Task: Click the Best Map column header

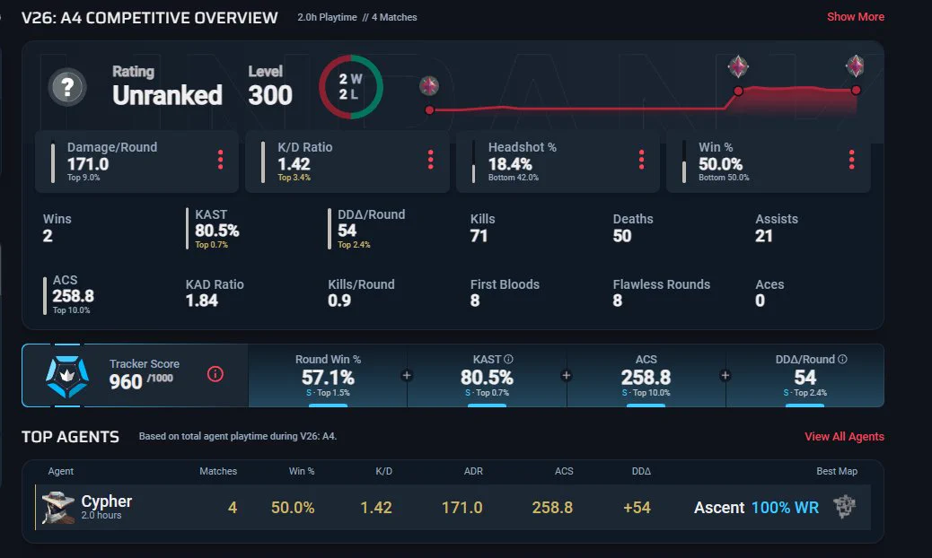Action: [837, 471]
